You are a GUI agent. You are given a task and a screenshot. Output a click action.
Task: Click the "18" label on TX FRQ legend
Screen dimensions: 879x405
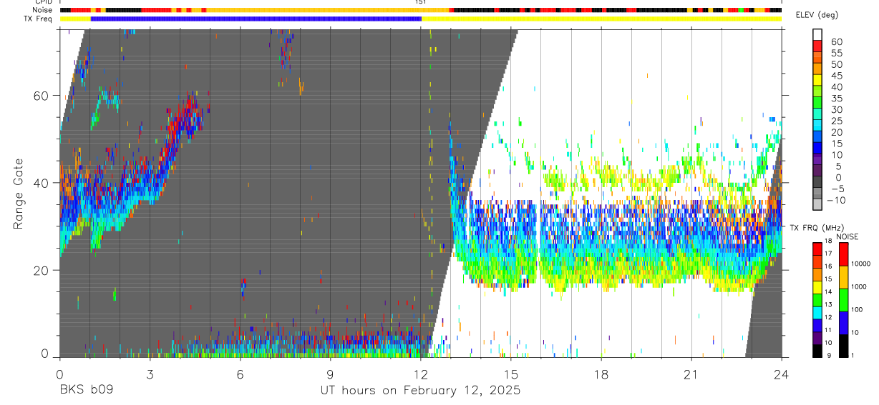[x=827, y=241]
